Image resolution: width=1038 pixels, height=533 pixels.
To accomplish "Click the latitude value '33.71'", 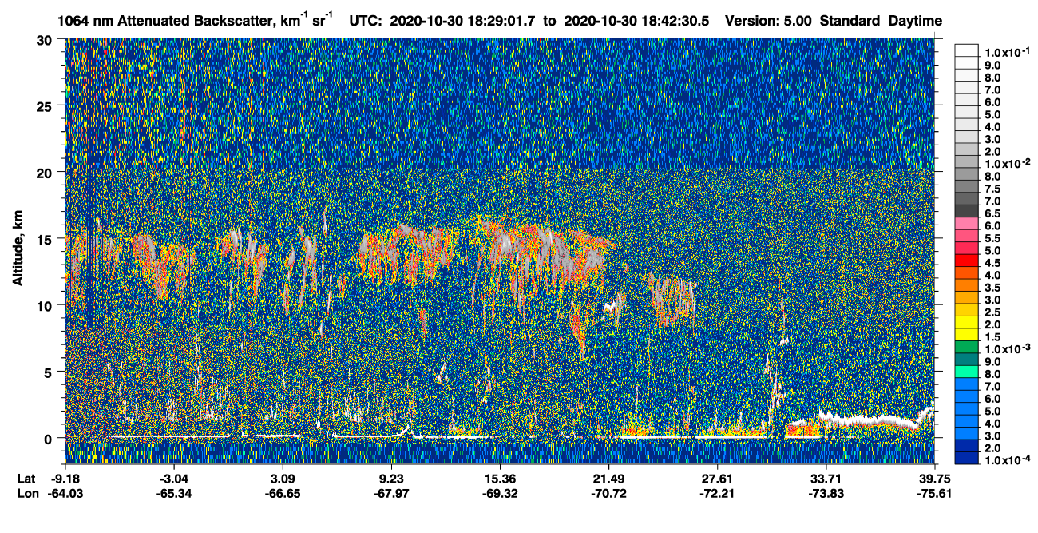I will coord(826,479).
